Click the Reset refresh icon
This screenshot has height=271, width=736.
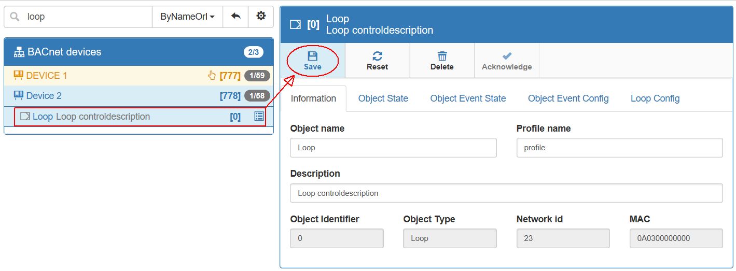click(377, 56)
